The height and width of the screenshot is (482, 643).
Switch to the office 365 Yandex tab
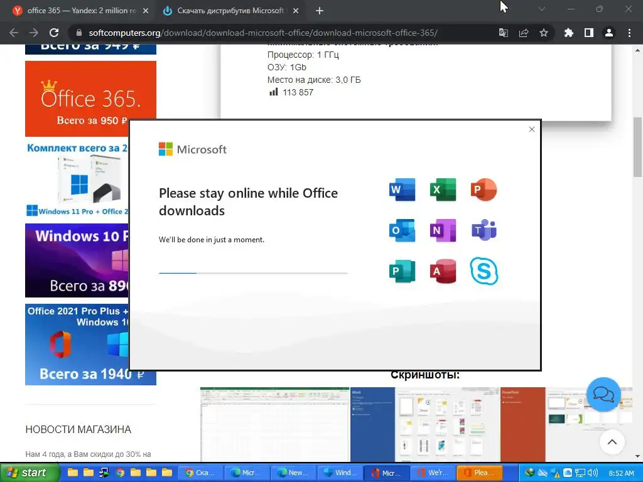[x=78, y=11]
